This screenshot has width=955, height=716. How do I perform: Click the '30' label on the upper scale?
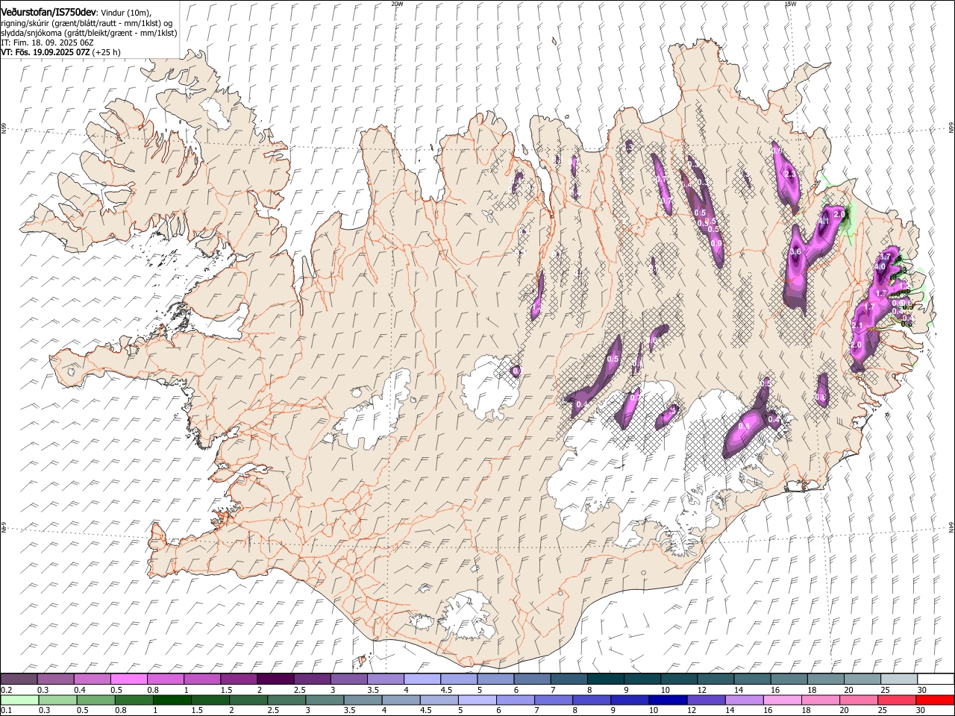921,690
